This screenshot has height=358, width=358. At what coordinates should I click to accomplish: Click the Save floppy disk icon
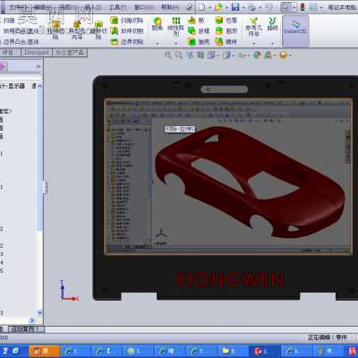click(235, 7)
